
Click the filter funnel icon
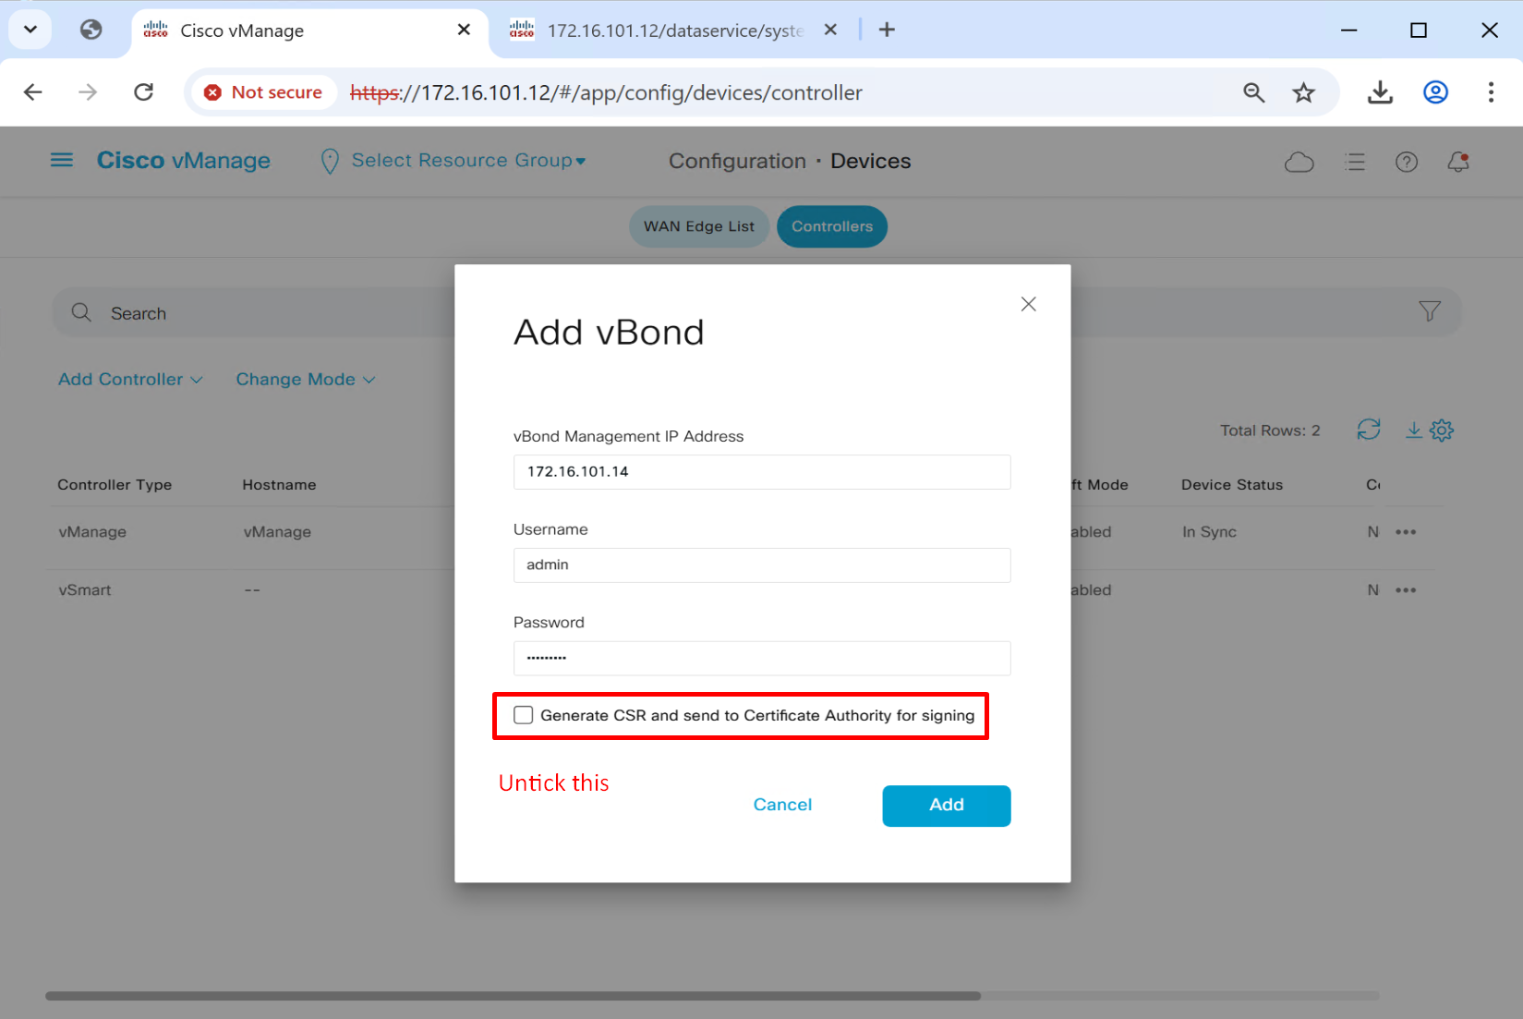1429,312
